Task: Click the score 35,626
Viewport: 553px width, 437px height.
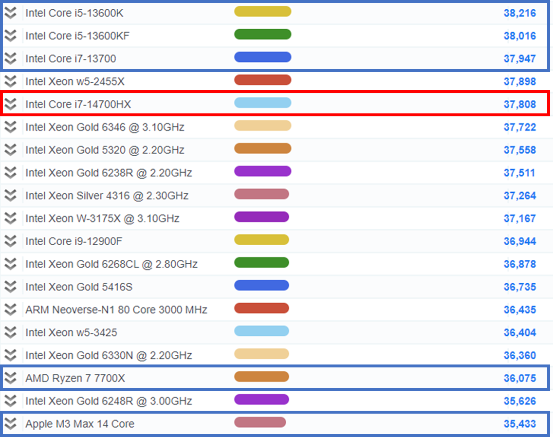Action: pos(520,401)
